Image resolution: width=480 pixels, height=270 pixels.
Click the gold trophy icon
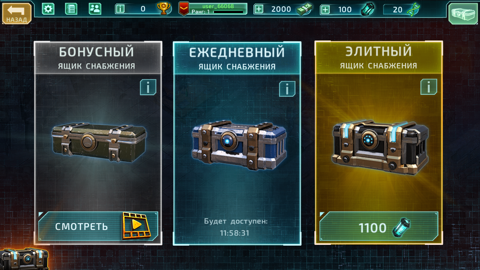(x=164, y=9)
